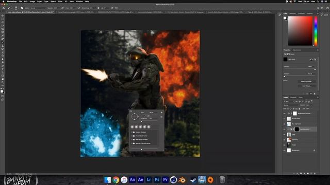Open Lightroom from the dock
The height and width of the screenshot is (185, 330).
(149, 180)
